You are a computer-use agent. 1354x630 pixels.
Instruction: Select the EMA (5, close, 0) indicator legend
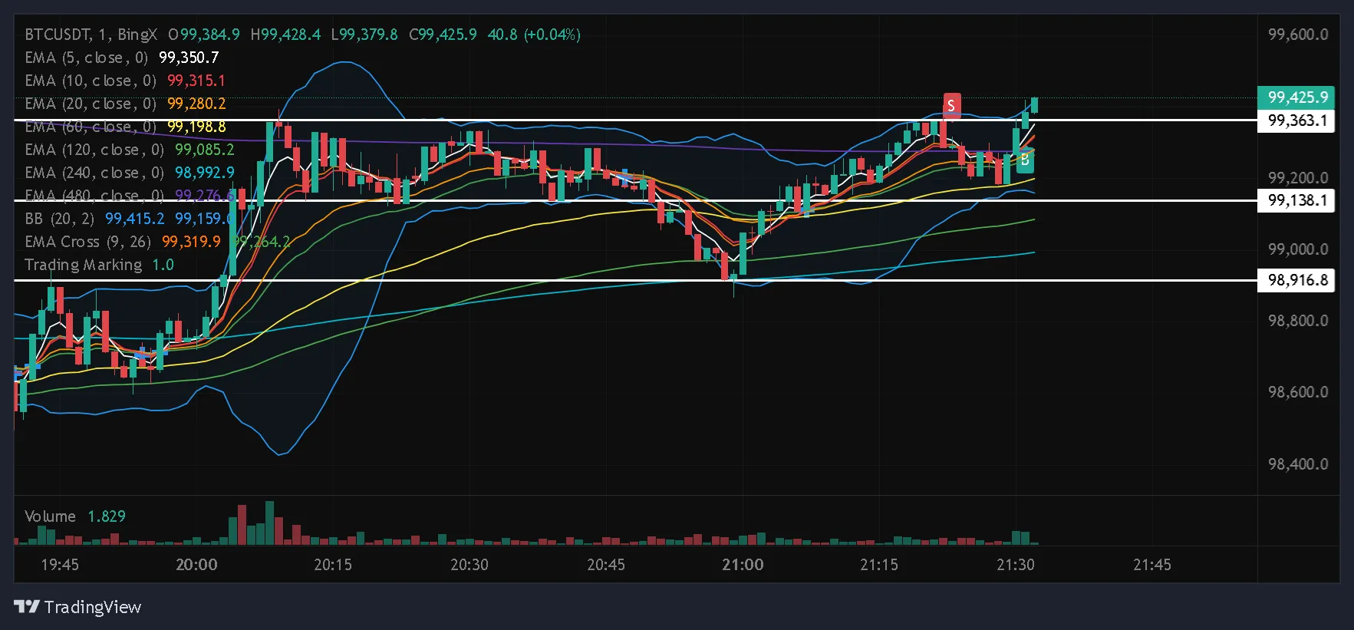[x=86, y=58]
